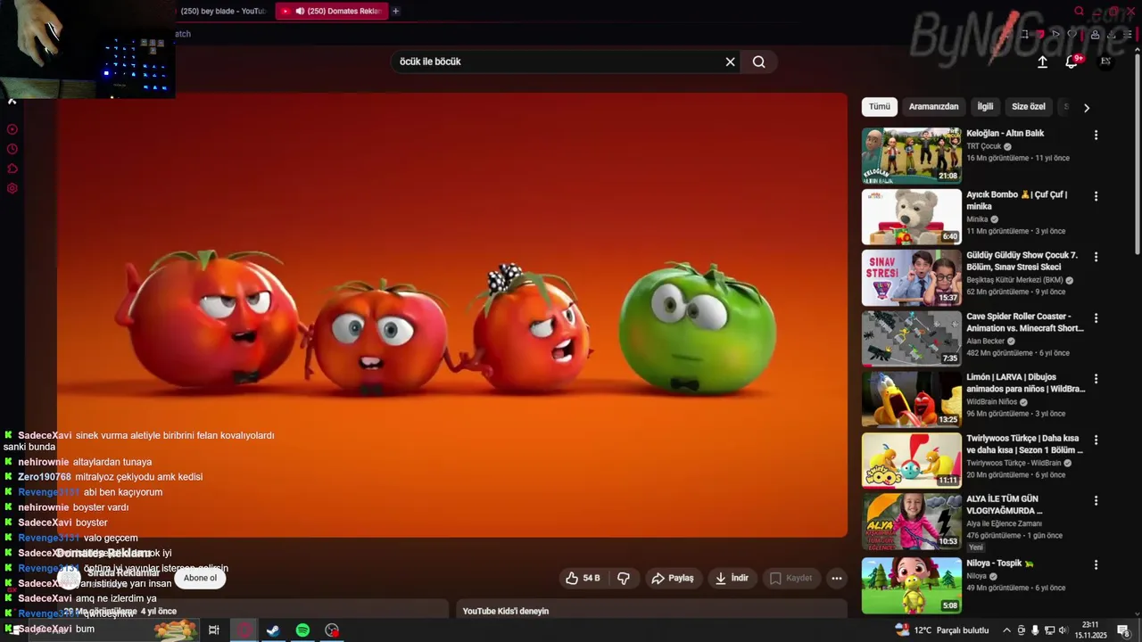
Task: Click the İndir download button
Action: pyautogui.click(x=732, y=578)
